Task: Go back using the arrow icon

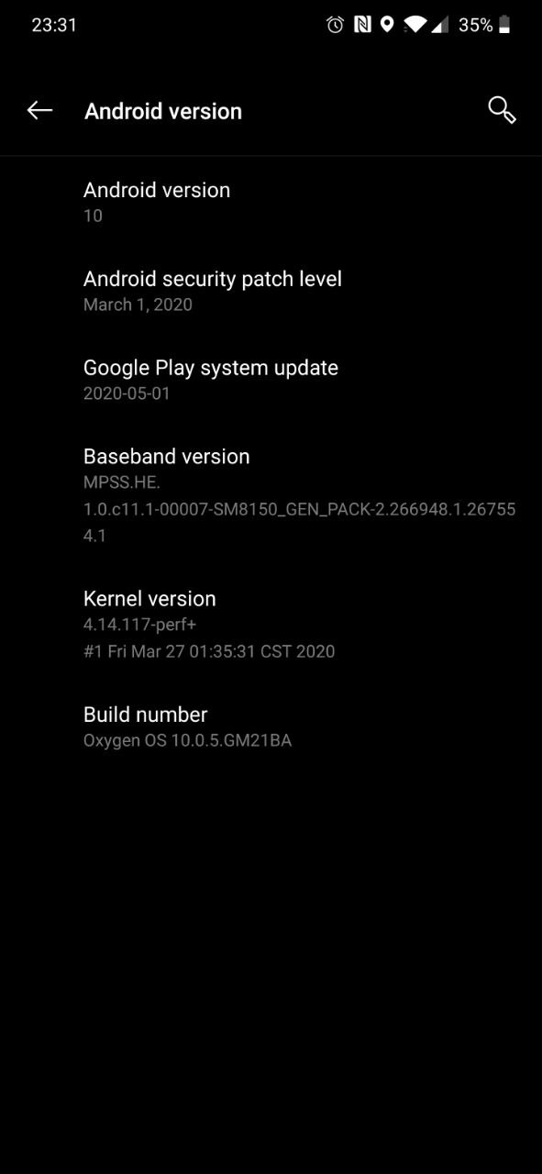Action: click(x=39, y=110)
